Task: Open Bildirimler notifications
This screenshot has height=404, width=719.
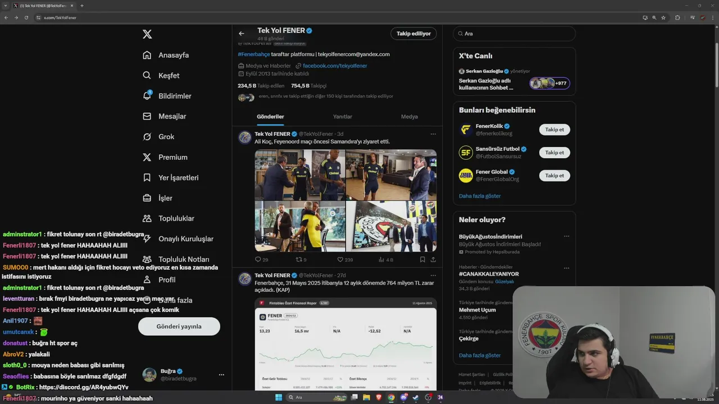Action: pyautogui.click(x=167, y=96)
